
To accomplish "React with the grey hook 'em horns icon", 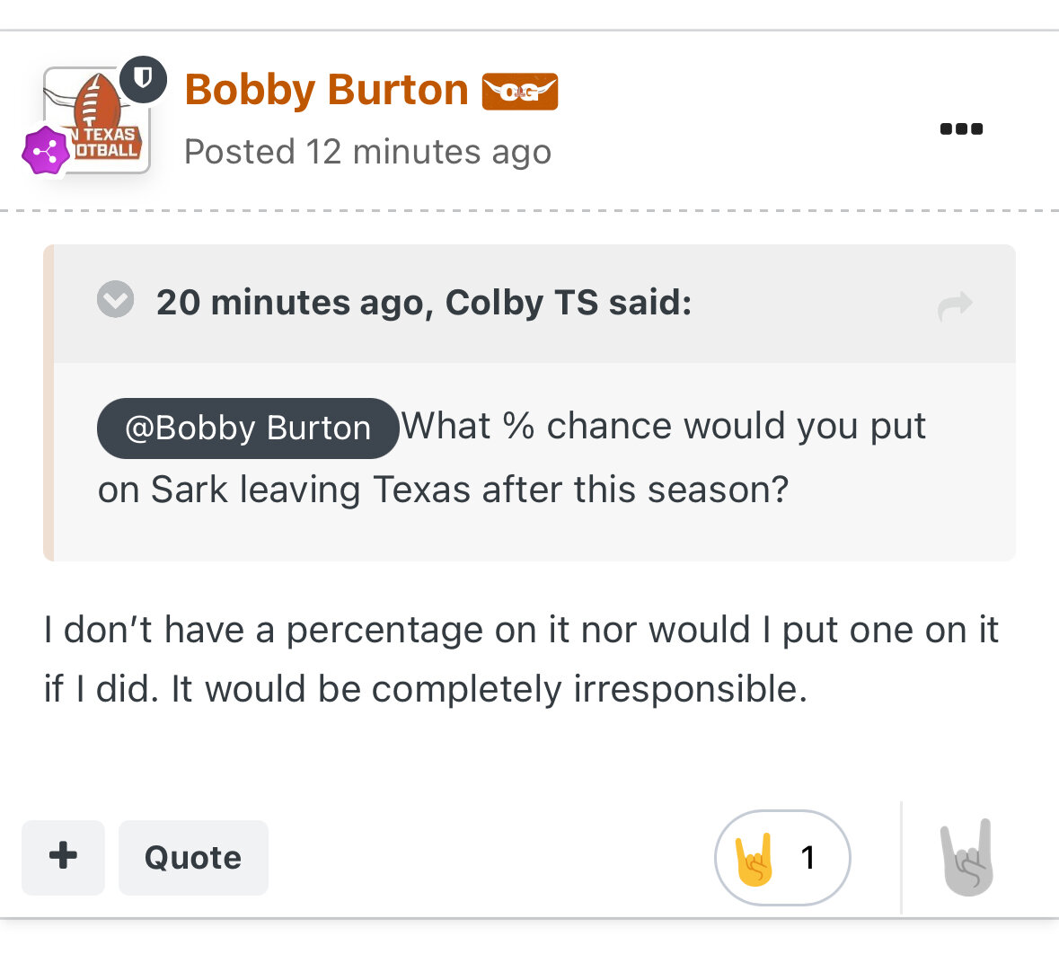I will tap(967, 858).
